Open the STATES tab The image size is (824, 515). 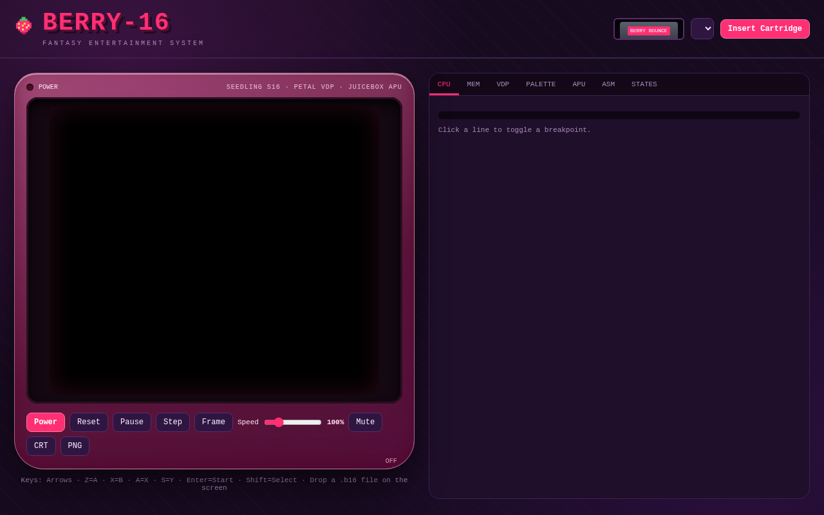(644, 84)
